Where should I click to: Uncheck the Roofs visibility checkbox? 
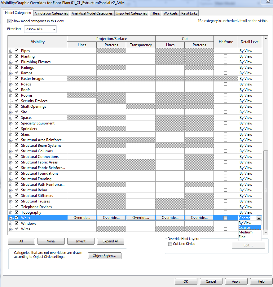pos(17,89)
